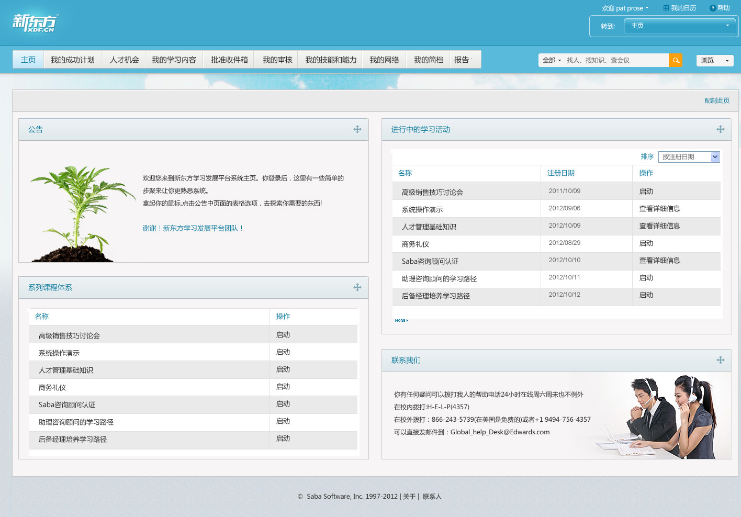Click the move handle icon on 系列课程体系 panel
The width and height of the screenshot is (741, 517).
[357, 287]
